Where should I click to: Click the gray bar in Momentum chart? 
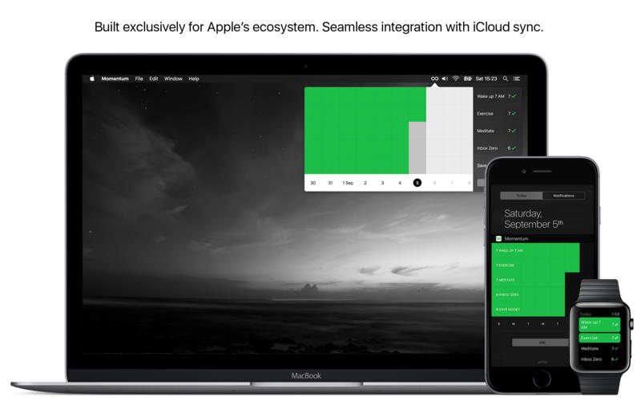point(417,148)
